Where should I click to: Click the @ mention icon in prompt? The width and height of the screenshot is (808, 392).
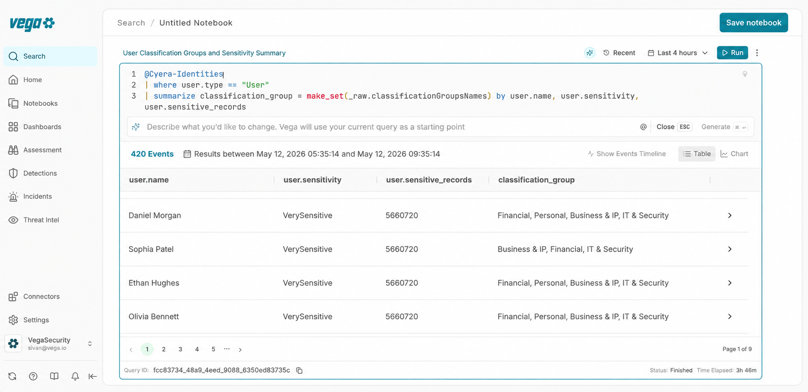pyautogui.click(x=643, y=127)
